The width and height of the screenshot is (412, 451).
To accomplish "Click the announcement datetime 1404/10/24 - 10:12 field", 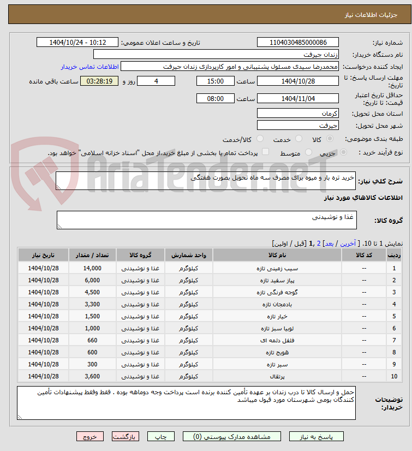I will pos(77,42).
